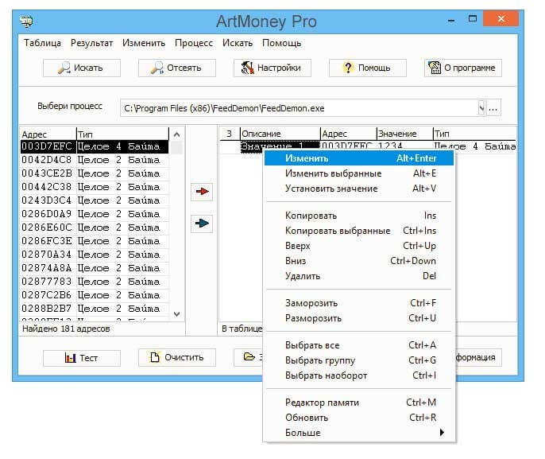Screen dimensions: 545x459
Task: Select address row 02870A34
Action: pyautogui.click(x=95, y=255)
